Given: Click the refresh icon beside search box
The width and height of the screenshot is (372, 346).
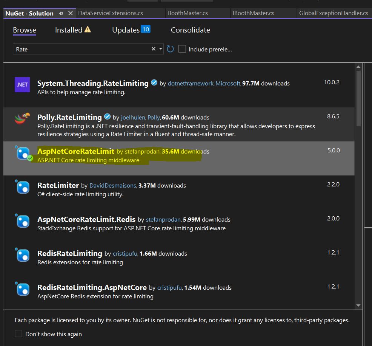Looking at the screenshot, I should (x=171, y=49).
